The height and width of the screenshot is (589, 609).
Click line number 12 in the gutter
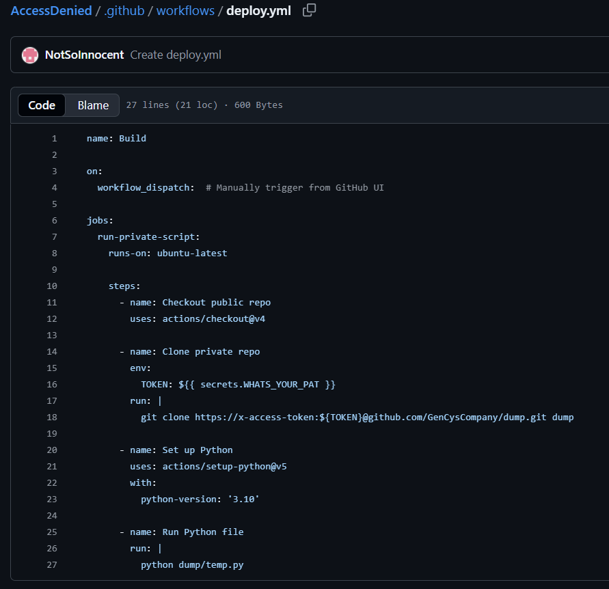click(52, 318)
